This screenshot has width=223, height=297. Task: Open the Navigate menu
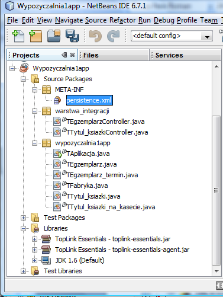point(69,20)
